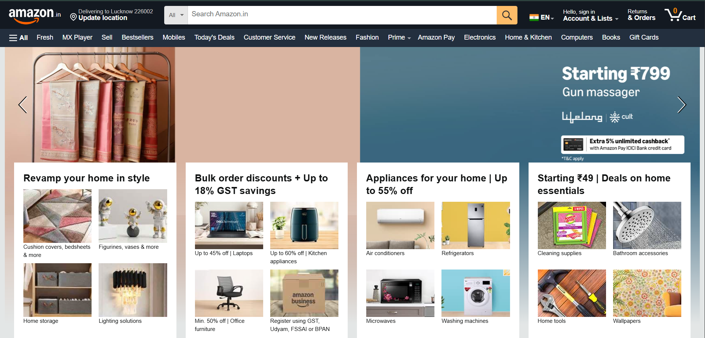The image size is (705, 338).
Task: Select the Home tools thumbnail
Action: click(x=572, y=293)
